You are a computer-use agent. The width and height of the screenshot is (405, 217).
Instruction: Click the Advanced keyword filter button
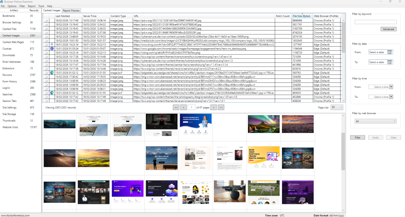(x=388, y=29)
